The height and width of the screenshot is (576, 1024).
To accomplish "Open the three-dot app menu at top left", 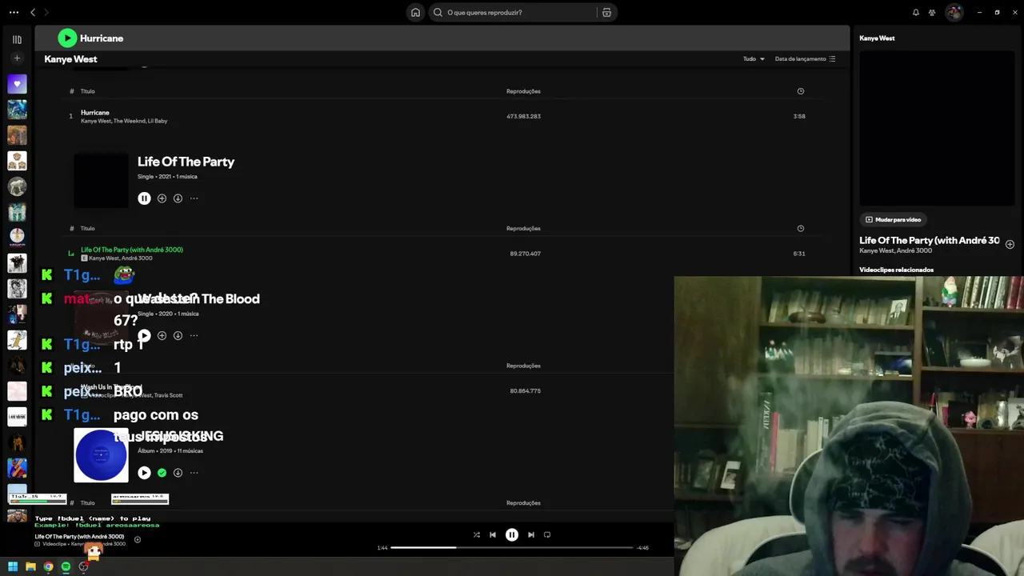I will 14,12.
